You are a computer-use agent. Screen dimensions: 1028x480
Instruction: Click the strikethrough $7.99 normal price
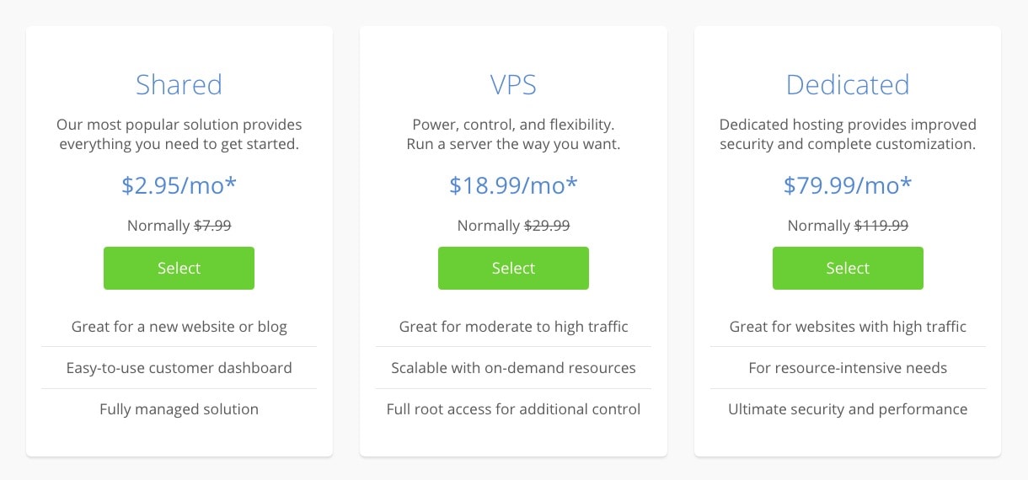click(x=212, y=226)
